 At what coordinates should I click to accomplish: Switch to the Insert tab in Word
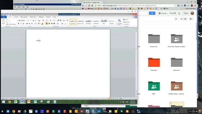[16, 17]
